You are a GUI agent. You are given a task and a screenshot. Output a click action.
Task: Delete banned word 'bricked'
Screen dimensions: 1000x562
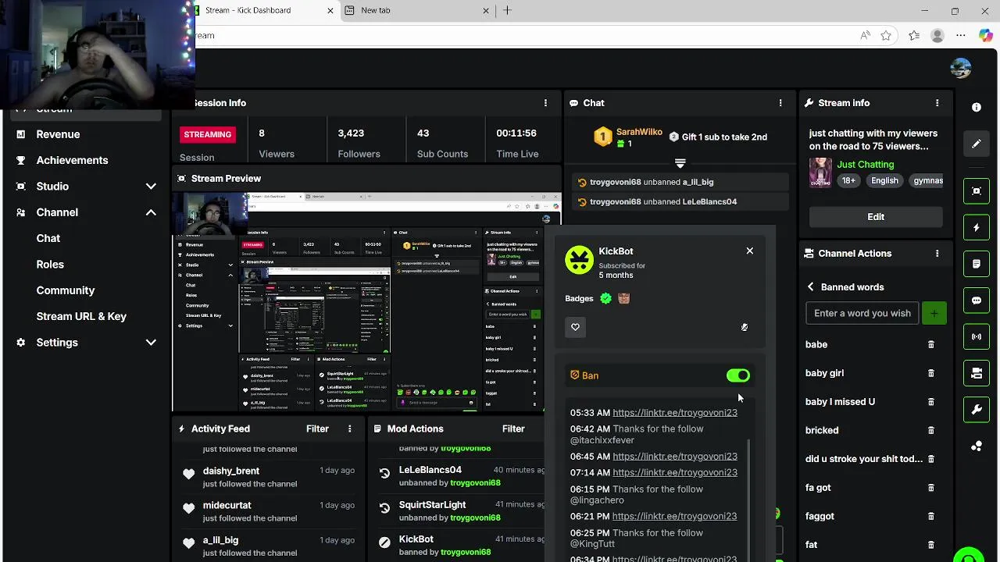point(930,430)
